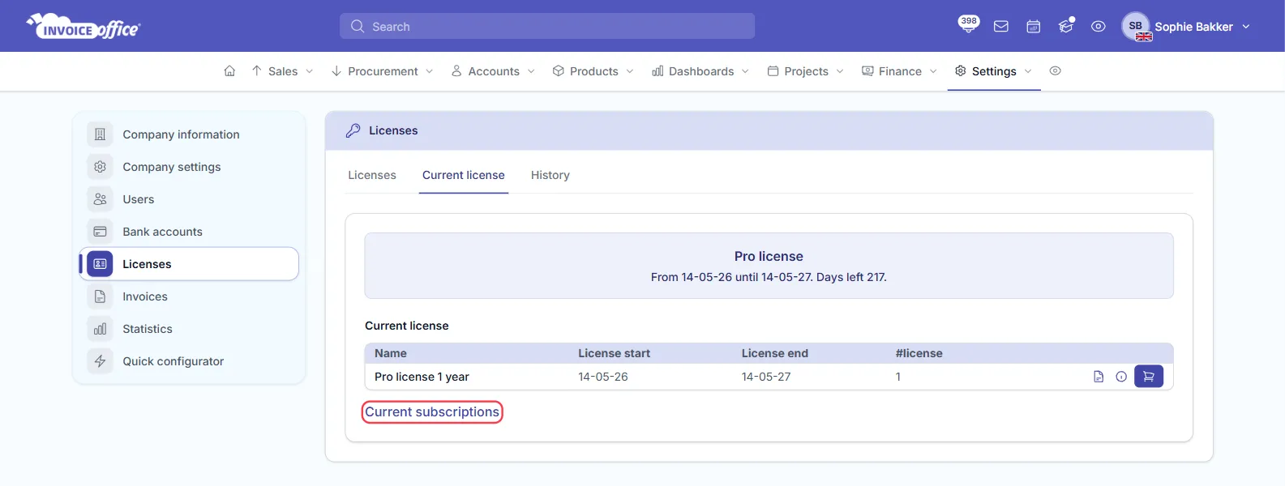Click license end date 14-05-27 cell
Image resolution: width=1285 pixels, height=486 pixels.
[766, 377]
